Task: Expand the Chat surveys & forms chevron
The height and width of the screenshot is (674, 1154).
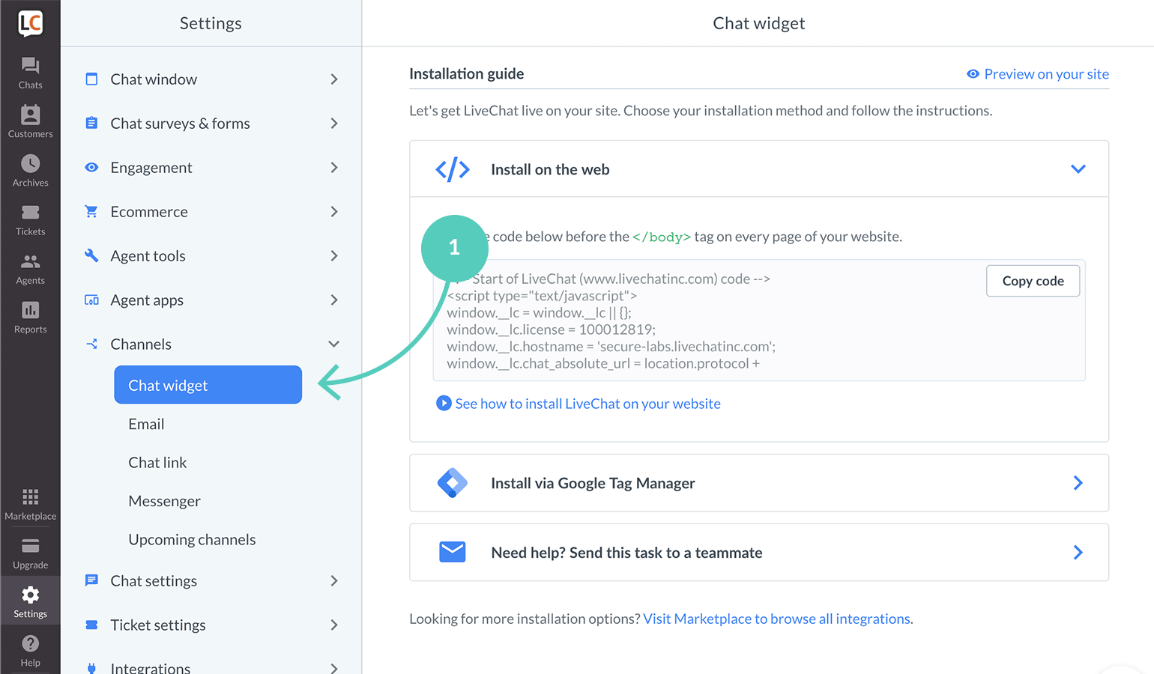Action: tap(334, 123)
